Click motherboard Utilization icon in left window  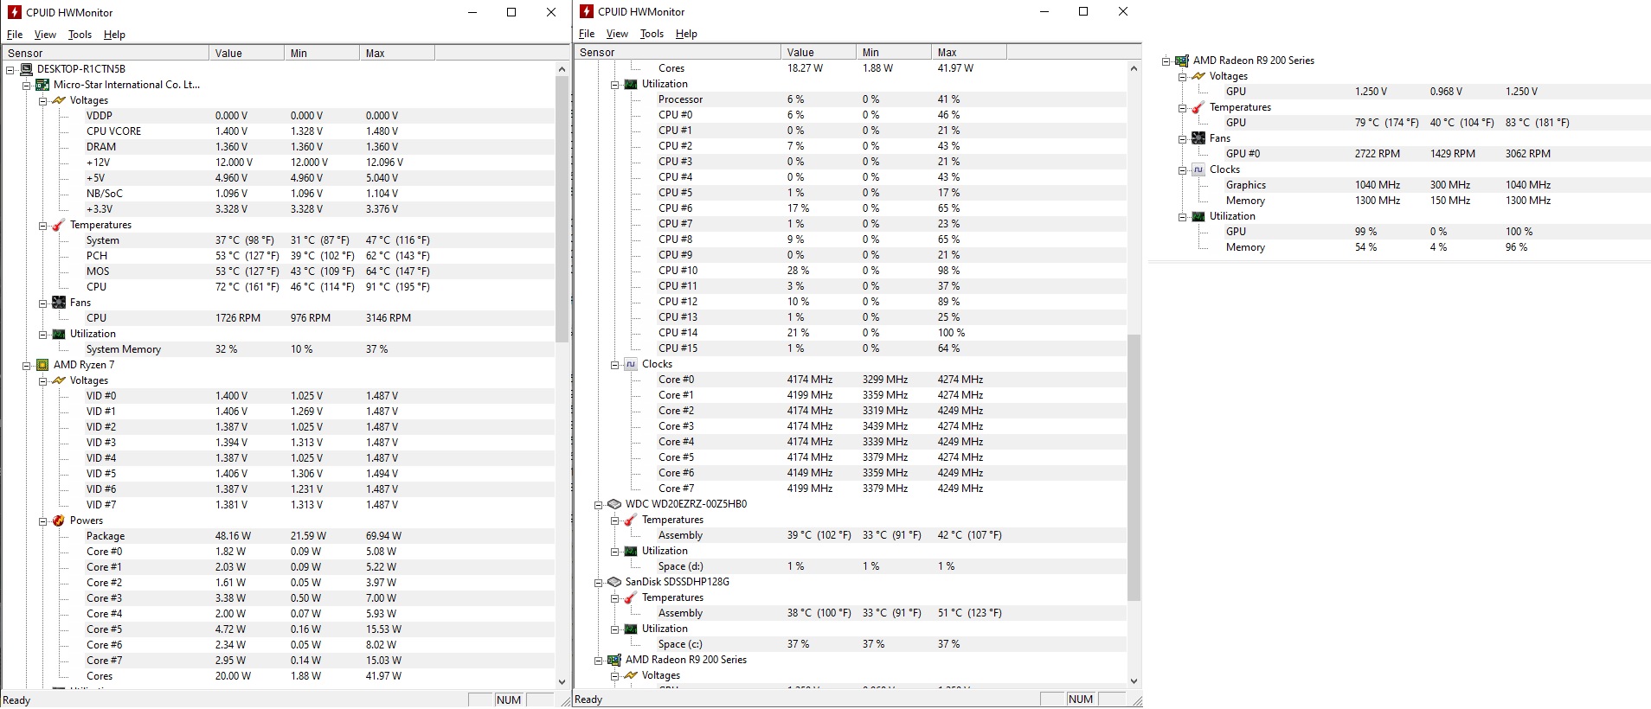[59, 334]
